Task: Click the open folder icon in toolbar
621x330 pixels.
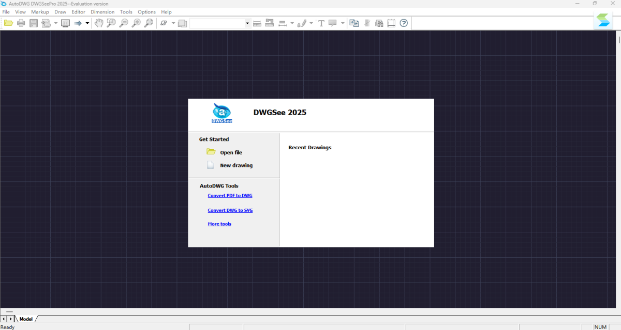Action: point(8,23)
